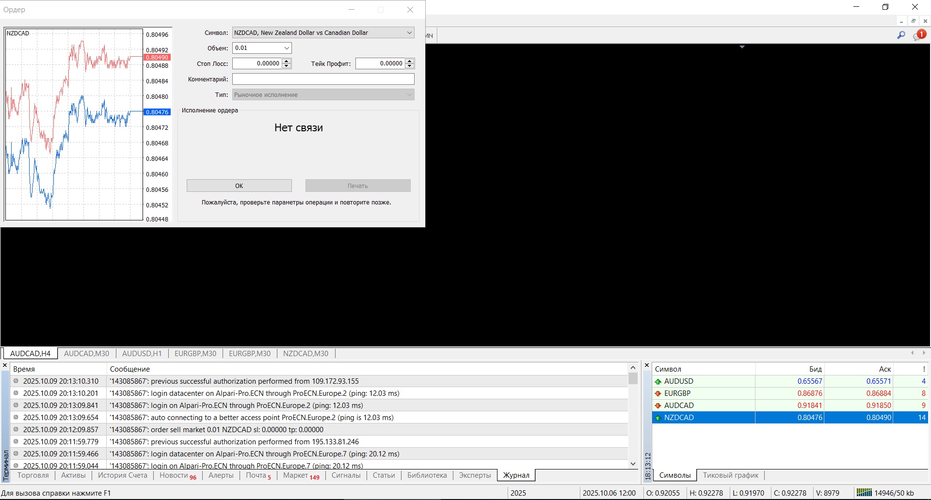This screenshot has height=500, width=931.
Task: Switch to the NZDCAD,M30 chart tab
Action: [306, 354]
